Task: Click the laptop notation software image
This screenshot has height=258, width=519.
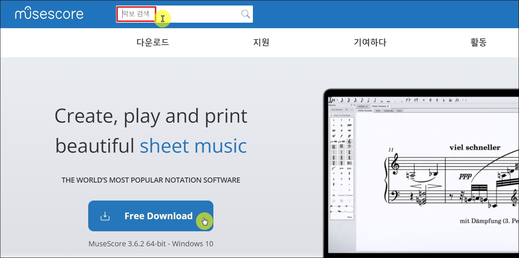Action: (421, 173)
